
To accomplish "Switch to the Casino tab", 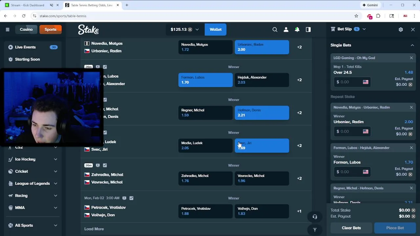I will (26, 29).
